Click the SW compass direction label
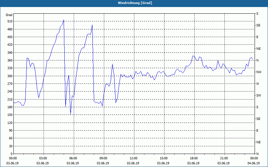Viewport: 268px width, 167px height. point(259,96)
